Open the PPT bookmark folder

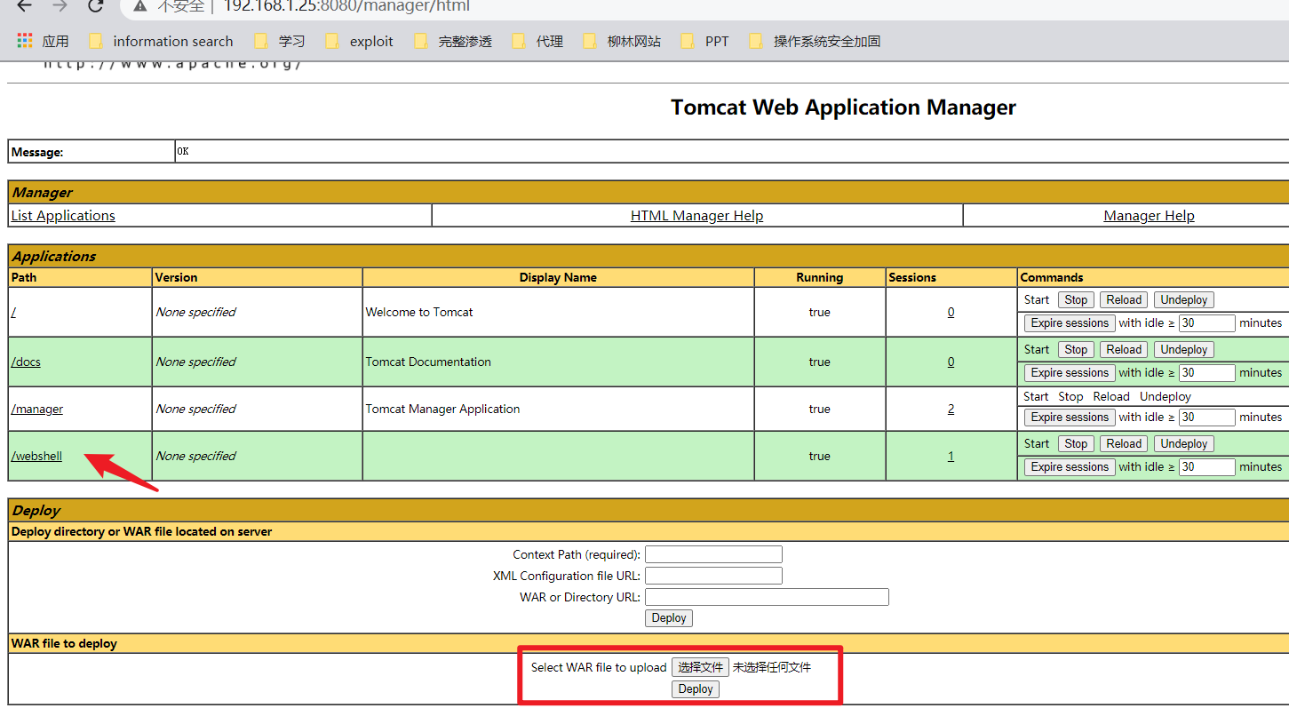coord(704,41)
